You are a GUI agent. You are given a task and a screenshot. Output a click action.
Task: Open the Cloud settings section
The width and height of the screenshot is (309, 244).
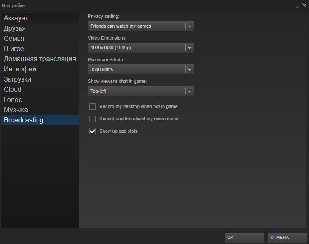(13, 90)
